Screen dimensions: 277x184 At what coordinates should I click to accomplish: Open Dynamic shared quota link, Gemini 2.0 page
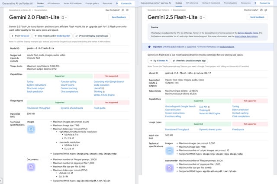72,108
